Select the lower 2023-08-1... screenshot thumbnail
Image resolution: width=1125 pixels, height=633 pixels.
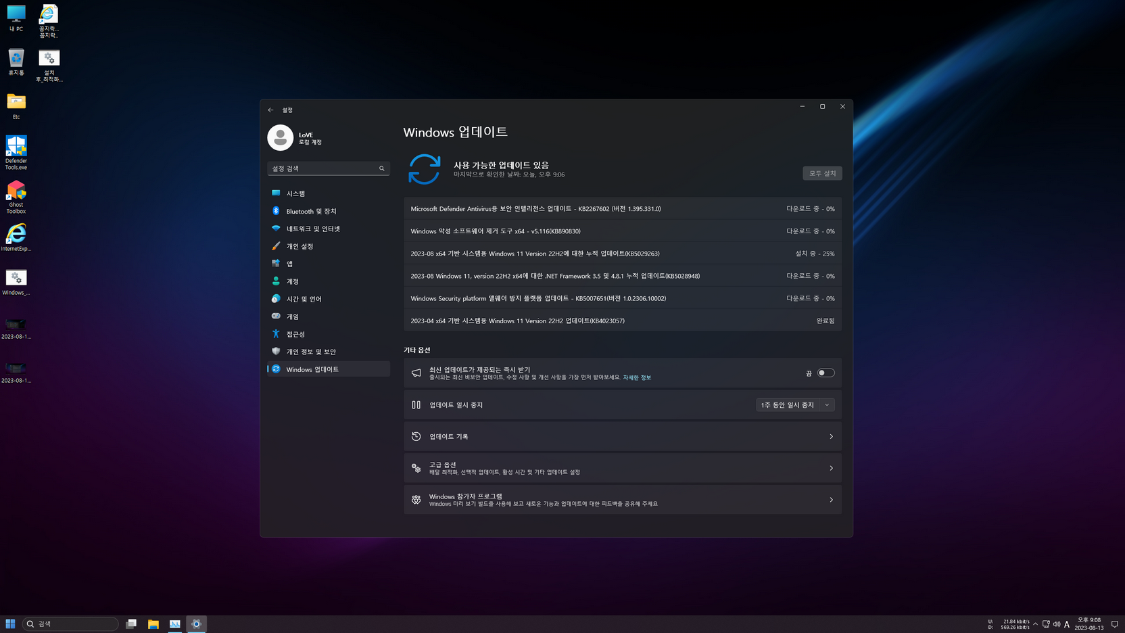click(x=16, y=372)
